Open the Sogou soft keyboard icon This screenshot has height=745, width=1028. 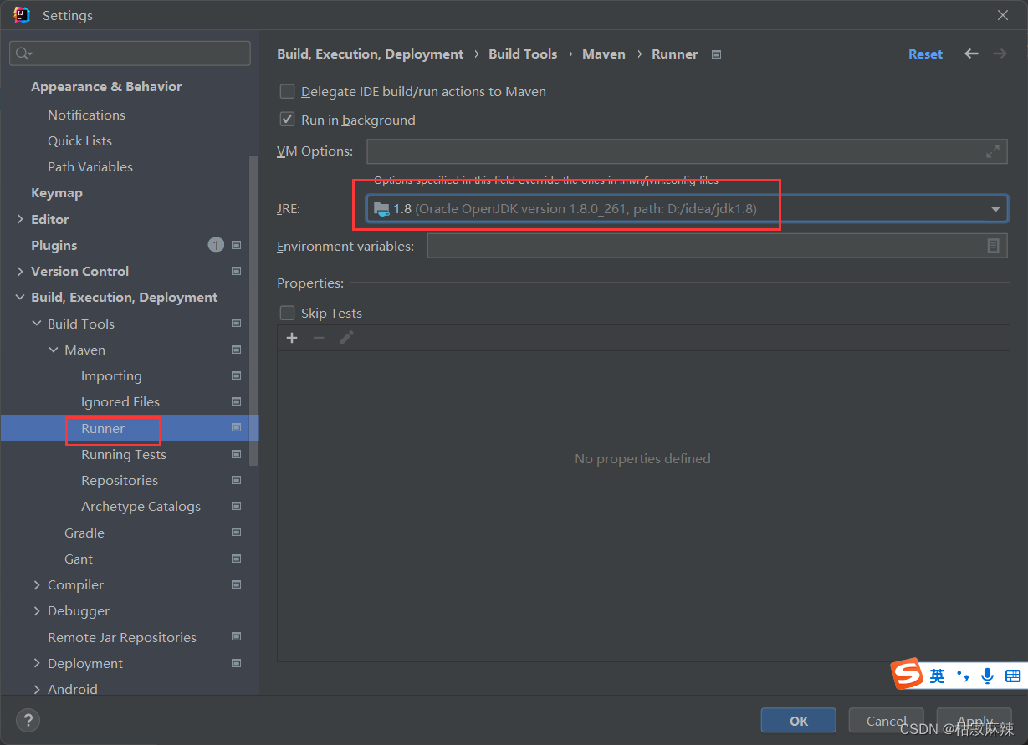tap(1013, 676)
